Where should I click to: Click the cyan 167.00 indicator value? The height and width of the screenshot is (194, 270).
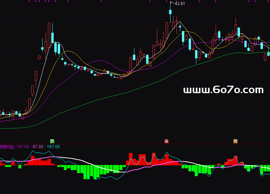53,147
